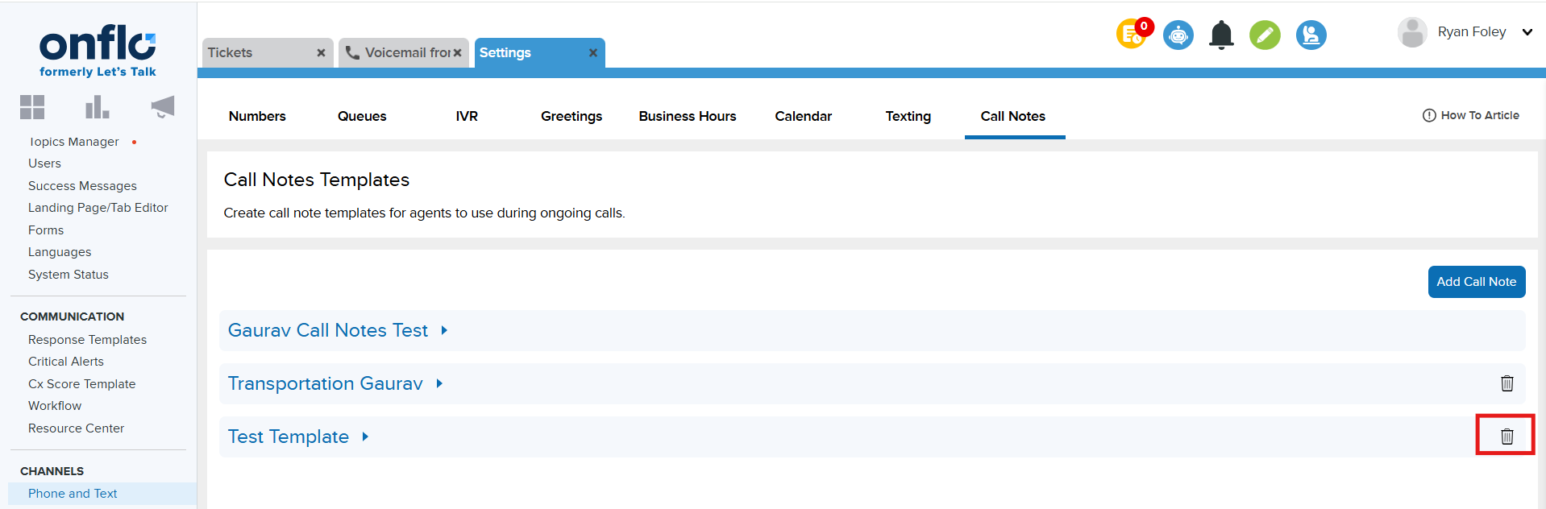Delete the Test Template call note
Screen dimensions: 1546x509
pyautogui.click(x=1506, y=437)
